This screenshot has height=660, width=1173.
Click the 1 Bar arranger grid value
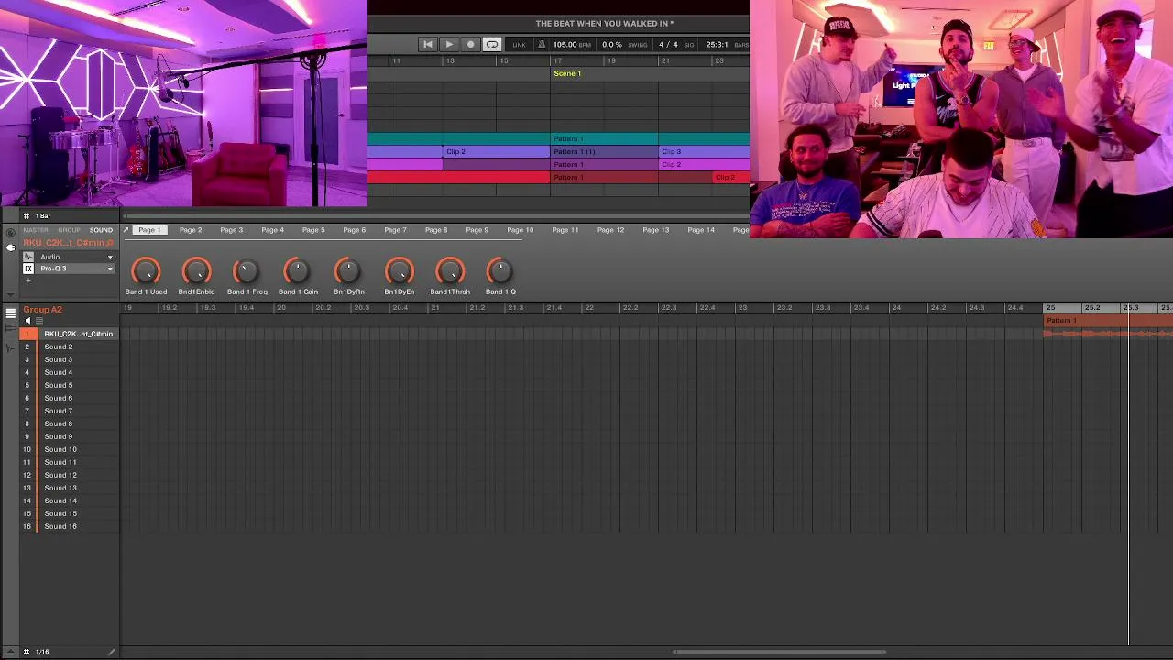[43, 216]
